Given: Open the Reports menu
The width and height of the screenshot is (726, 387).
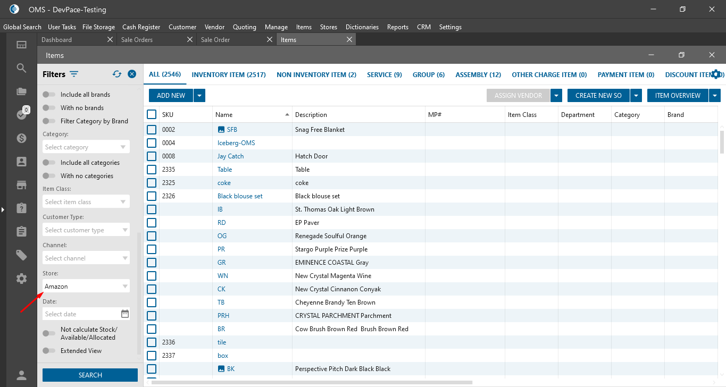Looking at the screenshot, I should coord(397,27).
